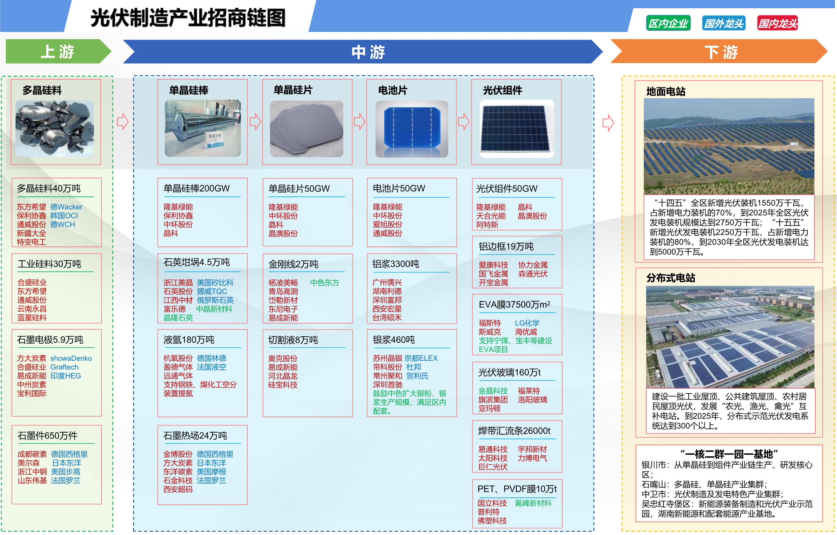
Task: Click the company name showaDenko
Action: point(71,359)
